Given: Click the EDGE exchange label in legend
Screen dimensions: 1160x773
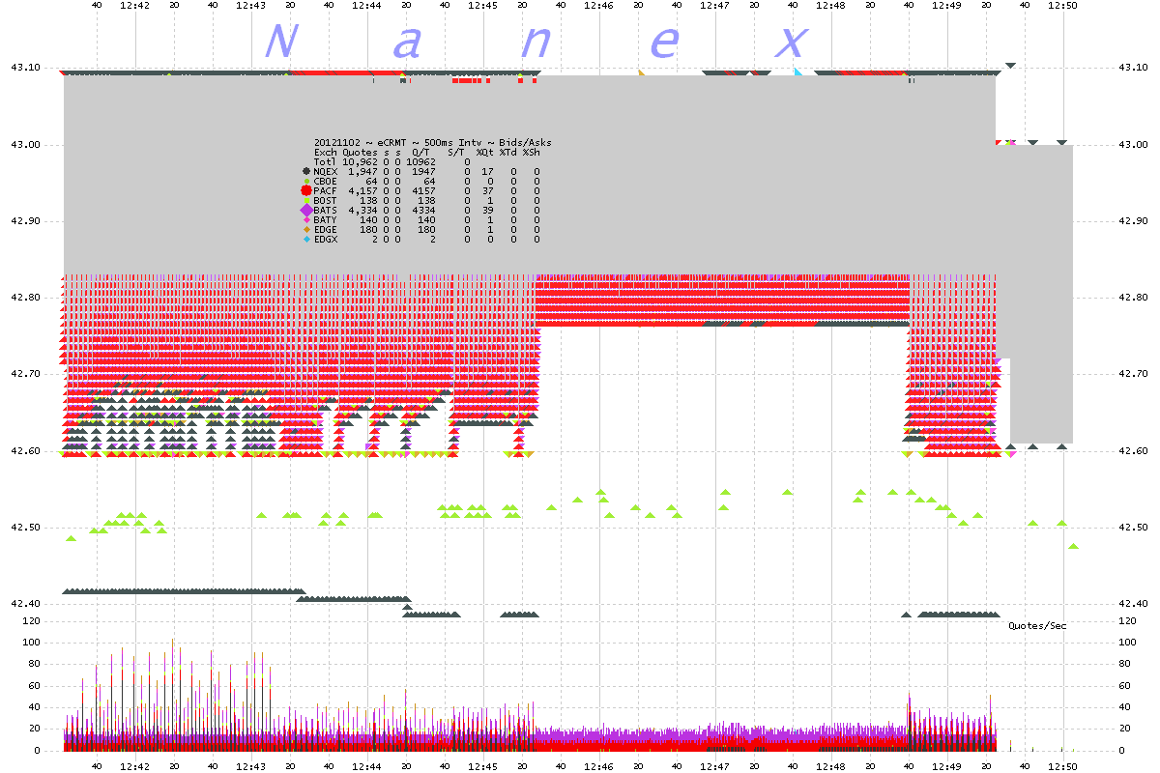Looking at the screenshot, I should (x=325, y=229).
